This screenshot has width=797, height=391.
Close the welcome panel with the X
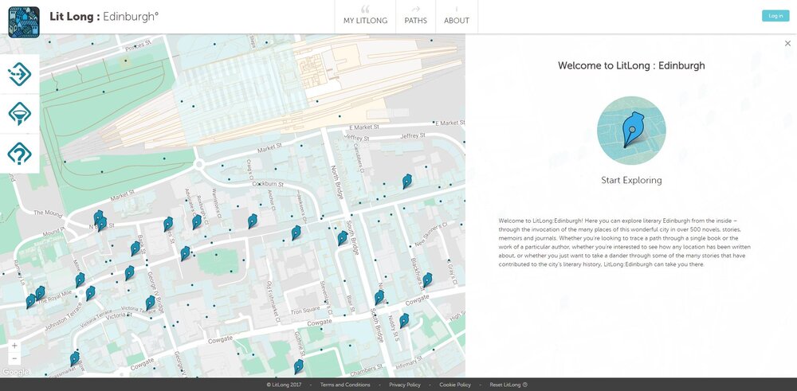tap(787, 44)
